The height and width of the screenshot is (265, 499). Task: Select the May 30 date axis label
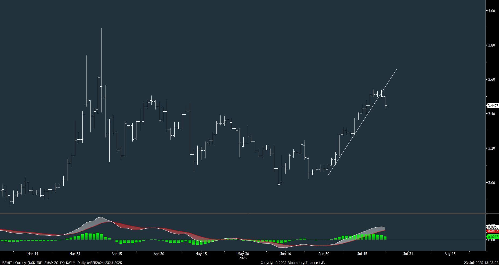(243, 254)
